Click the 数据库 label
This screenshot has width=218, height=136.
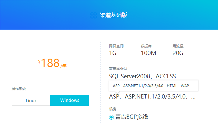146,46
